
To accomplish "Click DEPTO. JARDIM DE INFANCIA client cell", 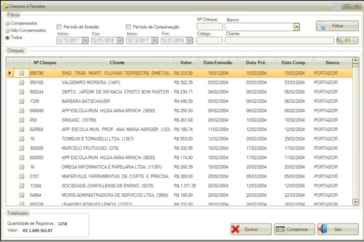I will 117,92.
